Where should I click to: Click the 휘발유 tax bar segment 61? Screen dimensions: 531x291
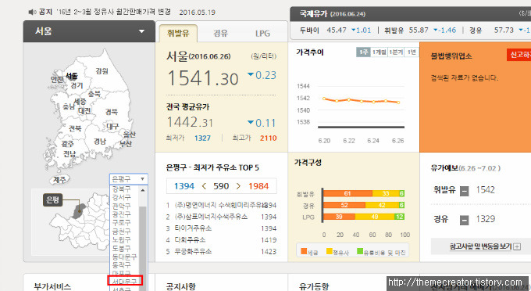pyautogui.click(x=347, y=194)
